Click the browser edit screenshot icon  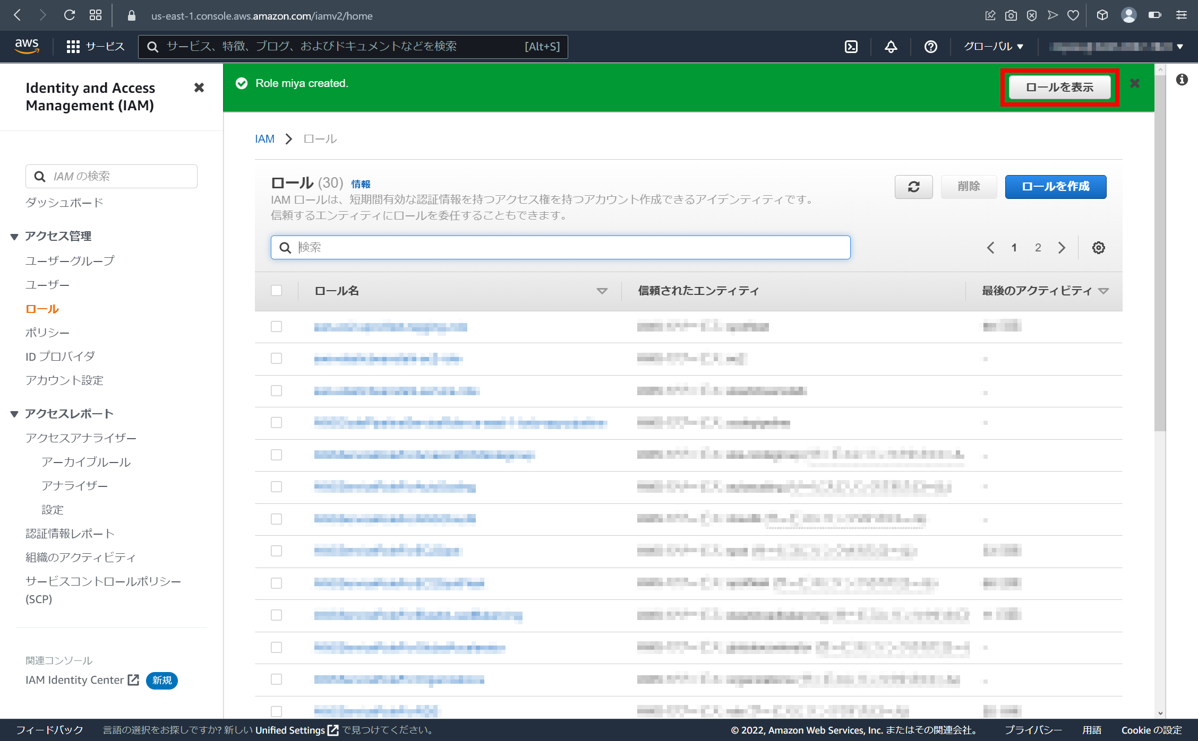[990, 15]
